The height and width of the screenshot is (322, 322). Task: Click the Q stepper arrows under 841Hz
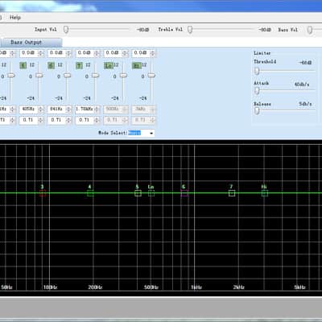69,121
